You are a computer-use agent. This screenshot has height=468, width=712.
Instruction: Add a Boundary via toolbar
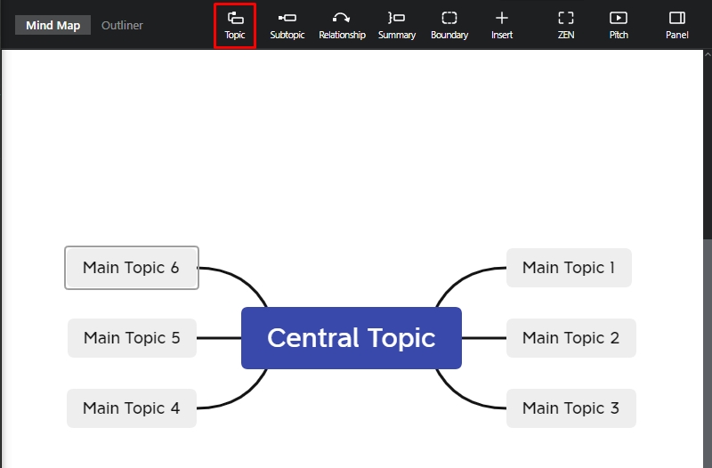449,26
